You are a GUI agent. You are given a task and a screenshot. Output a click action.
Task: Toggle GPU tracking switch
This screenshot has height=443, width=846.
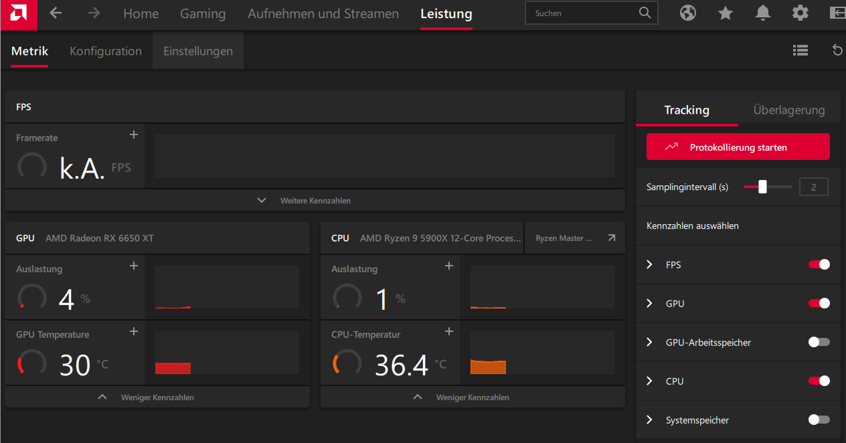[x=819, y=303]
